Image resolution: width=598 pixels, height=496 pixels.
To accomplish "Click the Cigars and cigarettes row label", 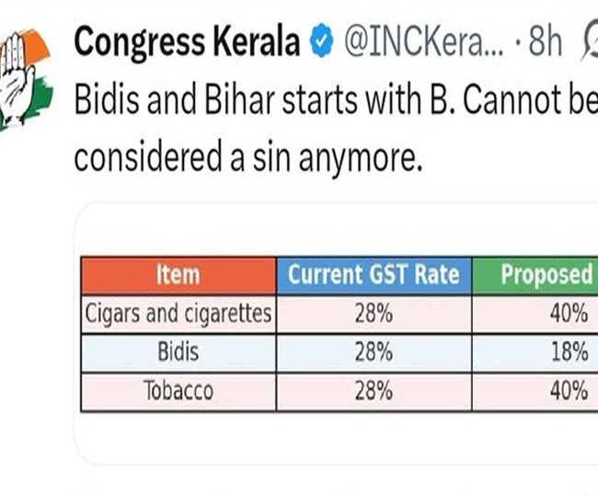I will [178, 314].
